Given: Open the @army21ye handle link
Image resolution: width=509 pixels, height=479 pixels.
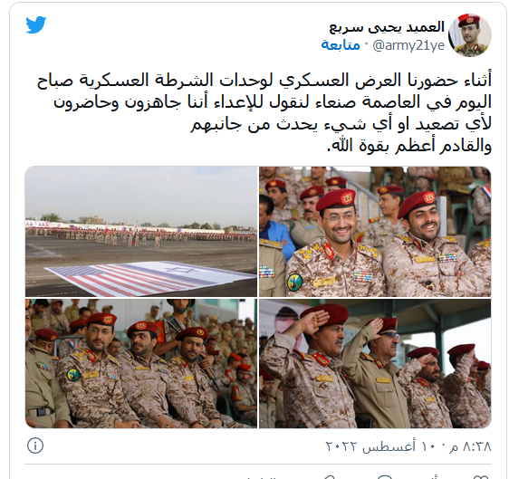Looking at the screenshot, I should pyautogui.click(x=408, y=45).
